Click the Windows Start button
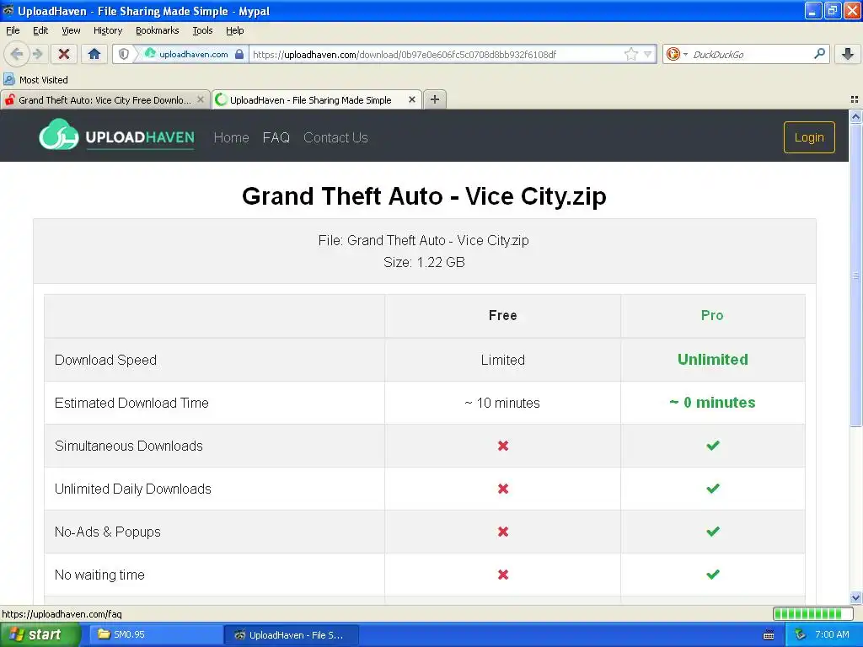Viewport: 863px width, 647px height. pos(40,634)
